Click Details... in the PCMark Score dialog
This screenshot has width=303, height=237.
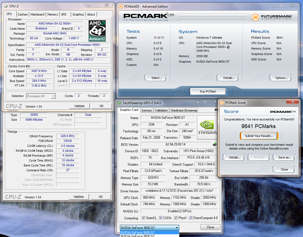(x=235, y=157)
